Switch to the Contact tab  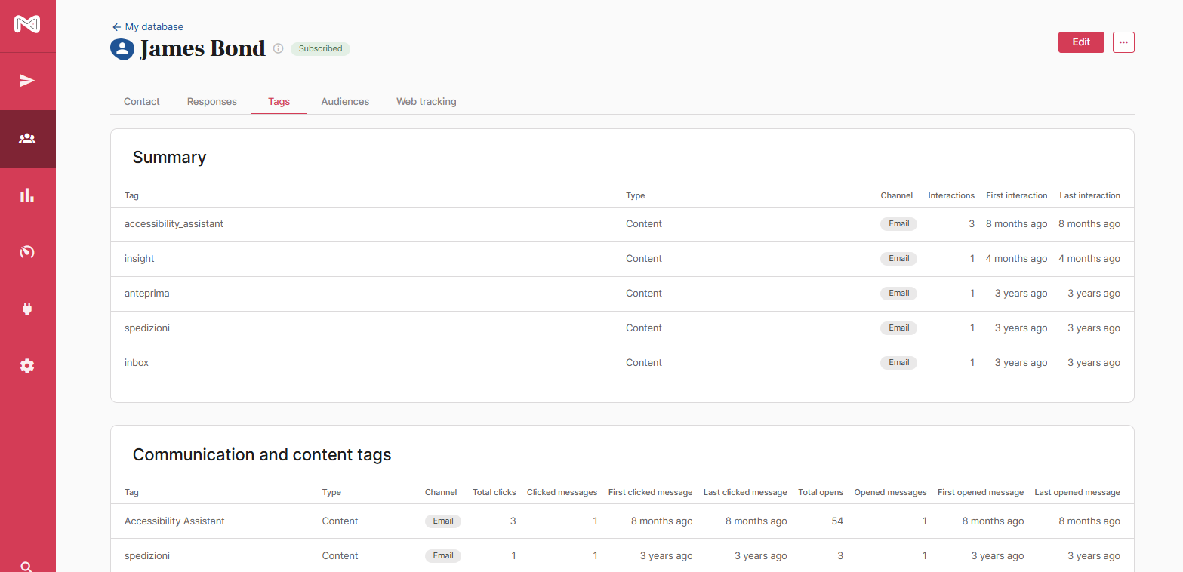[x=142, y=101]
